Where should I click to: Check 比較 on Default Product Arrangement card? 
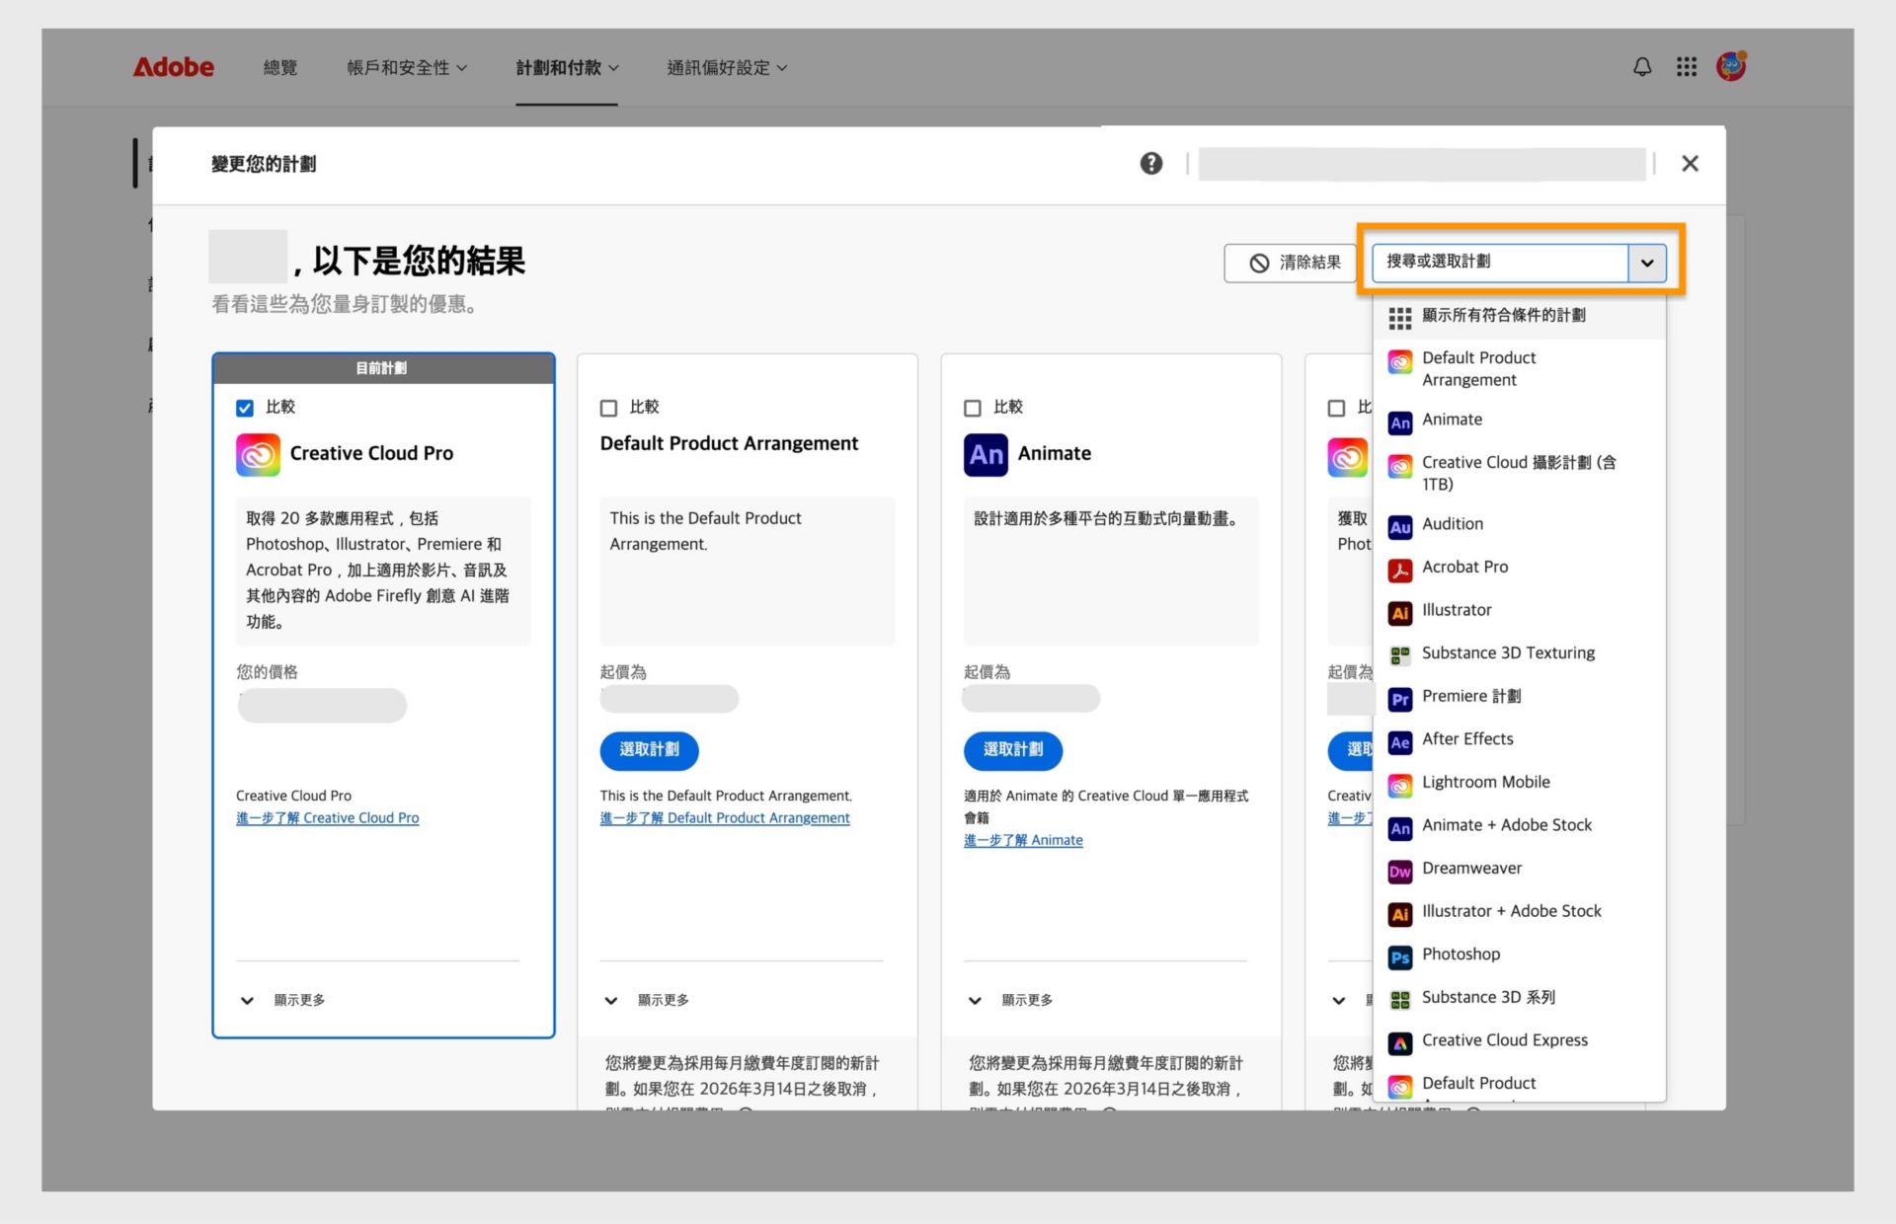click(608, 408)
